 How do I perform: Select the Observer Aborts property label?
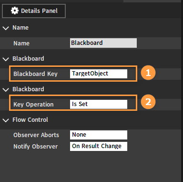click(36, 135)
